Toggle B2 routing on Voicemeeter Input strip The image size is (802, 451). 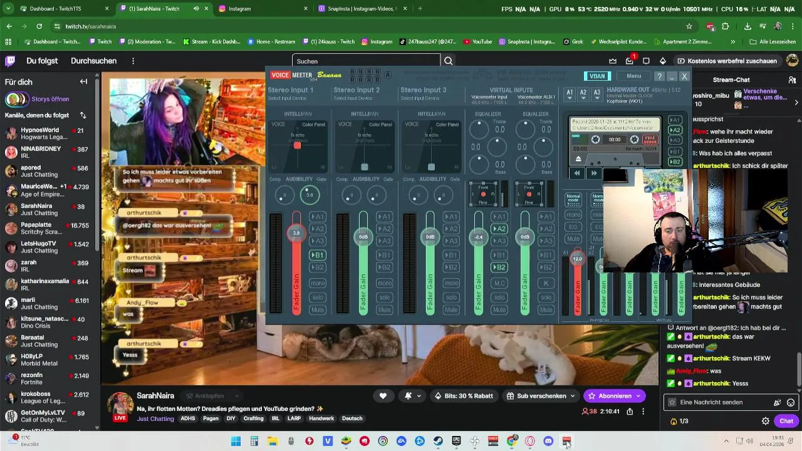tap(499, 267)
